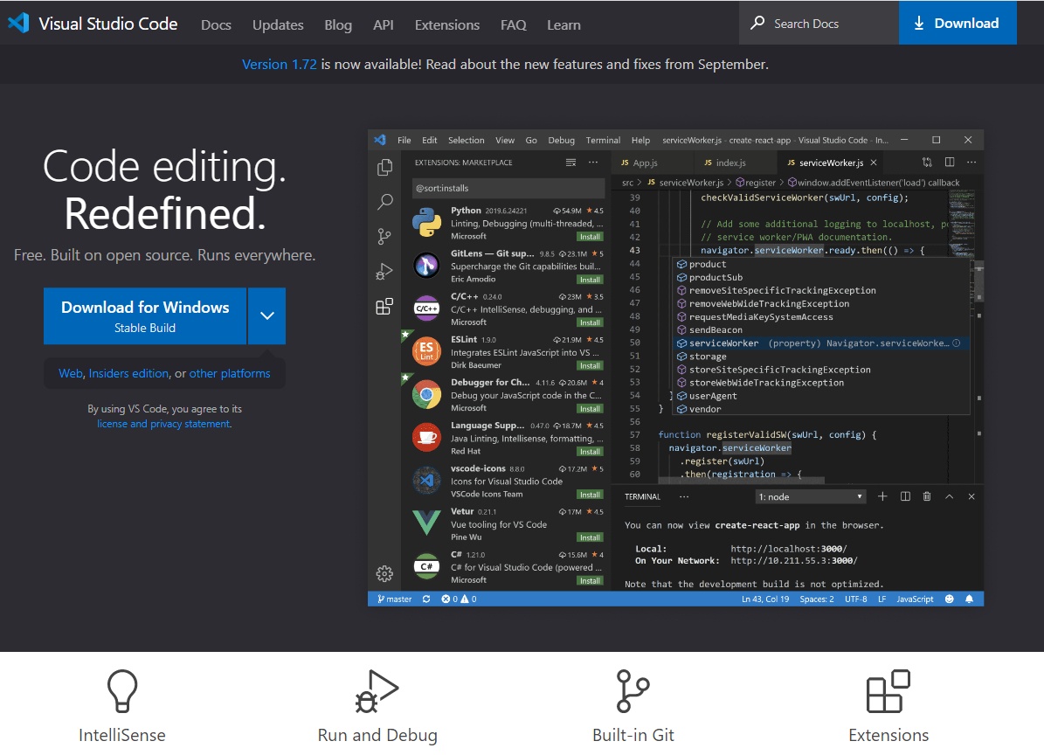Click the feedback smiley in status bar
The image size is (1044, 755).
[x=950, y=599]
